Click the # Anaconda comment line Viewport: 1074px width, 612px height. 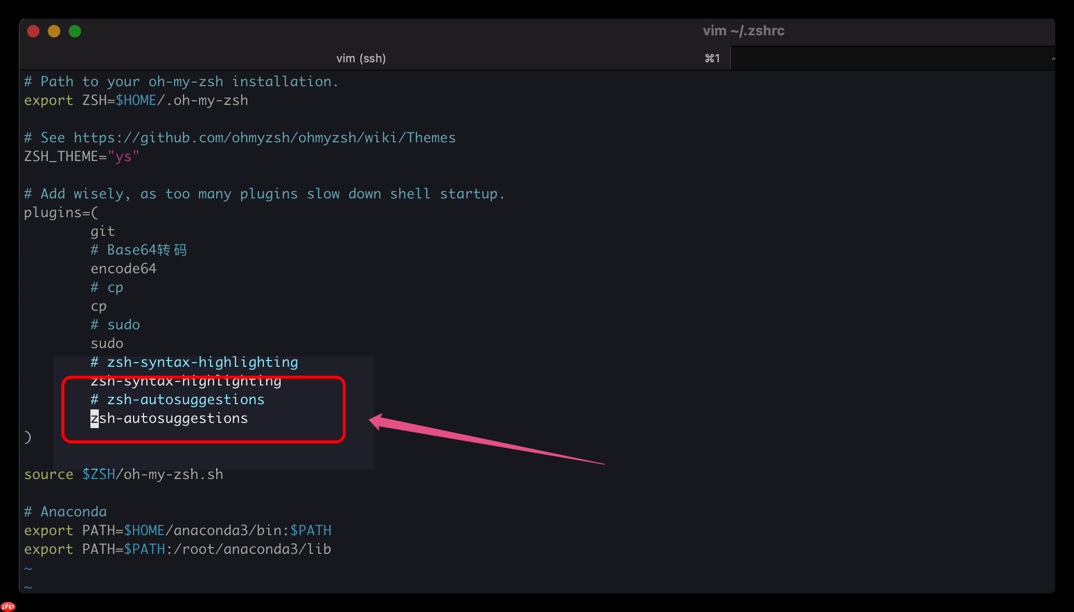coord(64,511)
